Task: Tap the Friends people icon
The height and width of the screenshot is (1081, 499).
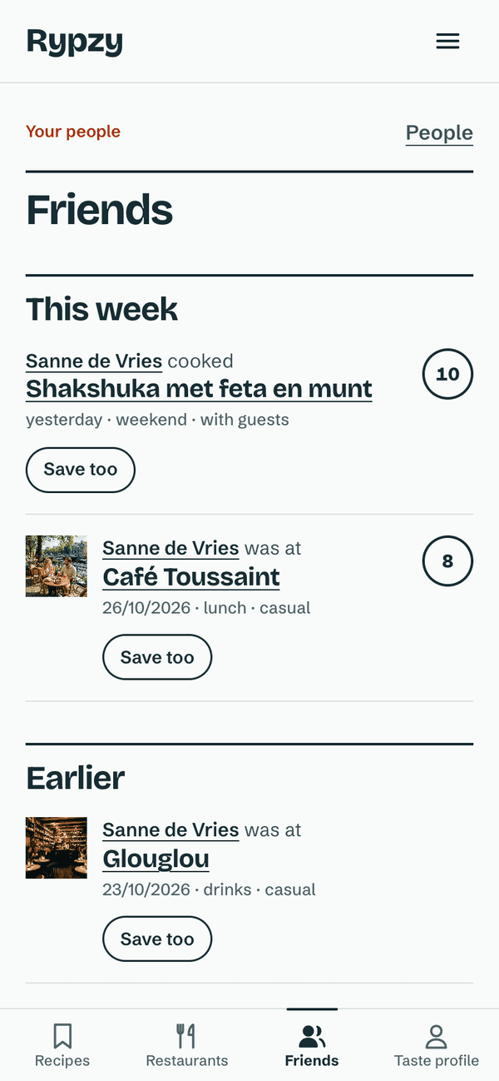Action: pyautogui.click(x=312, y=1036)
